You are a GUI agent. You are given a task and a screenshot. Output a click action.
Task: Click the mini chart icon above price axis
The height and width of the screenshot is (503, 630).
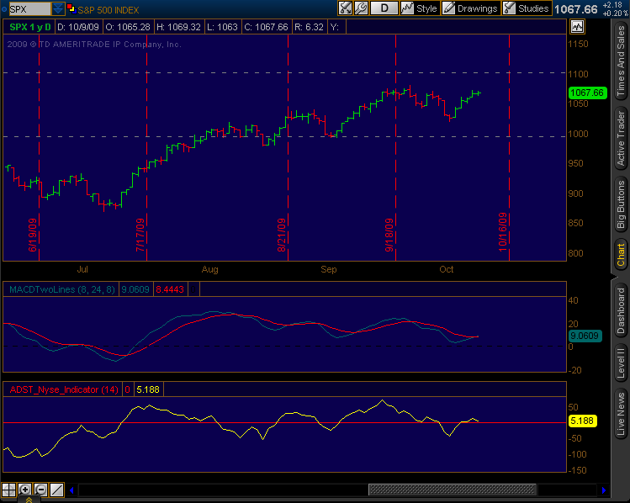click(x=577, y=27)
